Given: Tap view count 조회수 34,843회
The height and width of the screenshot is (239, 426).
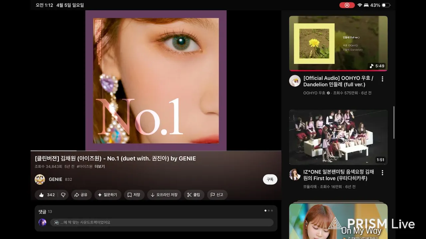Looking at the screenshot, I should coord(48,167).
